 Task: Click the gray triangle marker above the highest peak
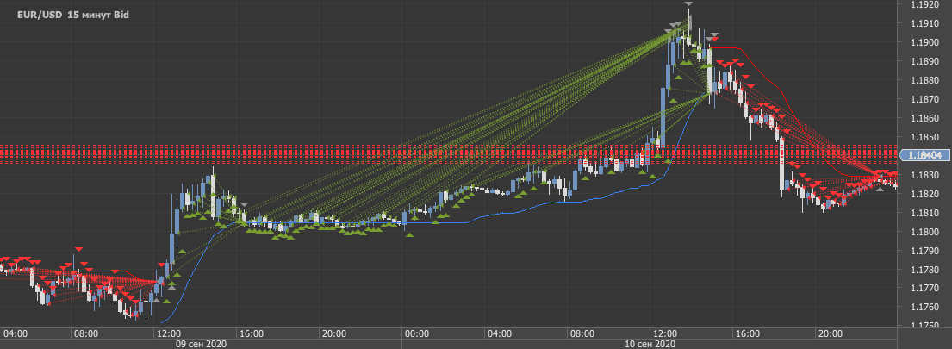pos(688,3)
